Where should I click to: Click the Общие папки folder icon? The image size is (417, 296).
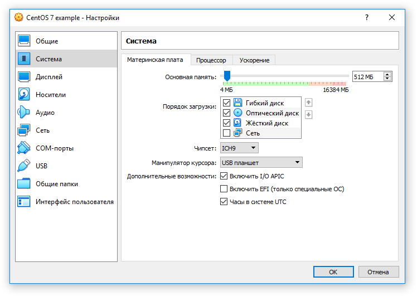(23, 183)
